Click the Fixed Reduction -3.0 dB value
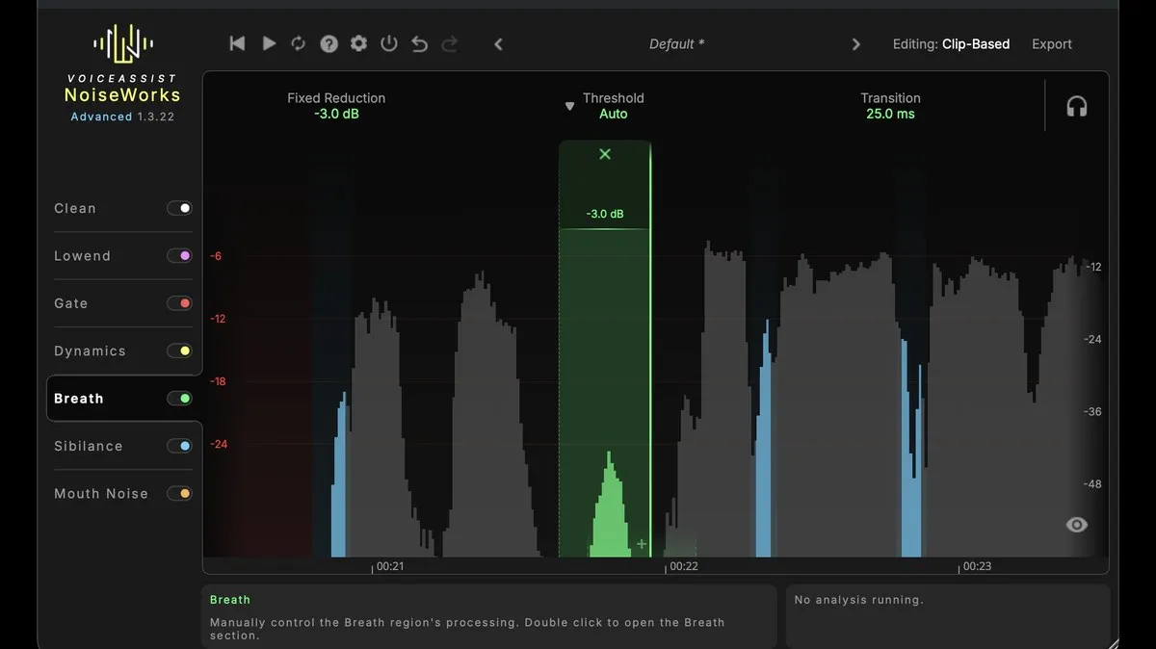Image resolution: width=1156 pixels, height=649 pixels. (x=336, y=114)
